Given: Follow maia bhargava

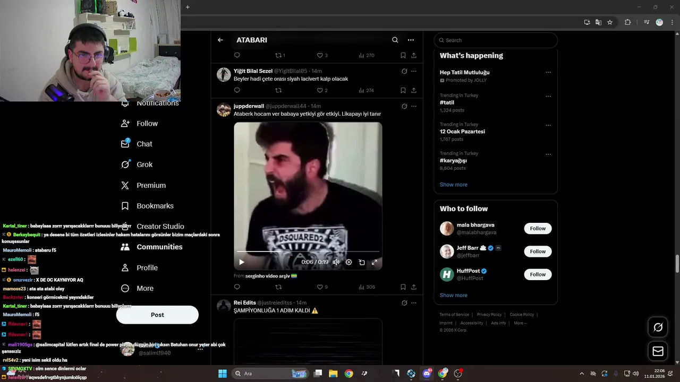Looking at the screenshot, I should coord(538,229).
